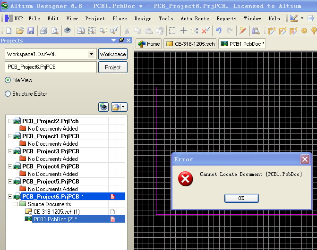This screenshot has width=317, height=250.
Task: Select the Structure Editor radio button
Action: [x=8, y=93]
